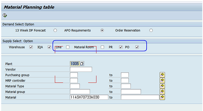Select APO Requirements radio button
The height and width of the screenshot is (111, 203).
tap(102, 30)
